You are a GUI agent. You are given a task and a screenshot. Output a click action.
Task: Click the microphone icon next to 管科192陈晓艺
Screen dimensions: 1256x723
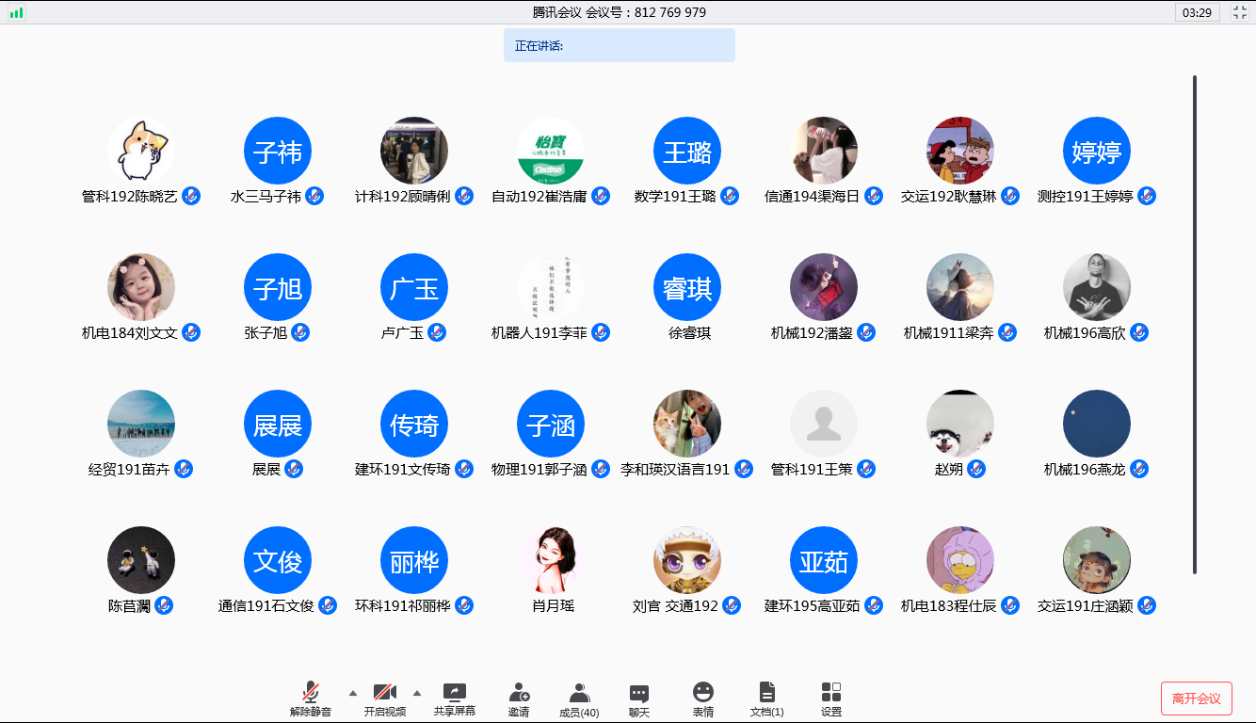pos(191,196)
